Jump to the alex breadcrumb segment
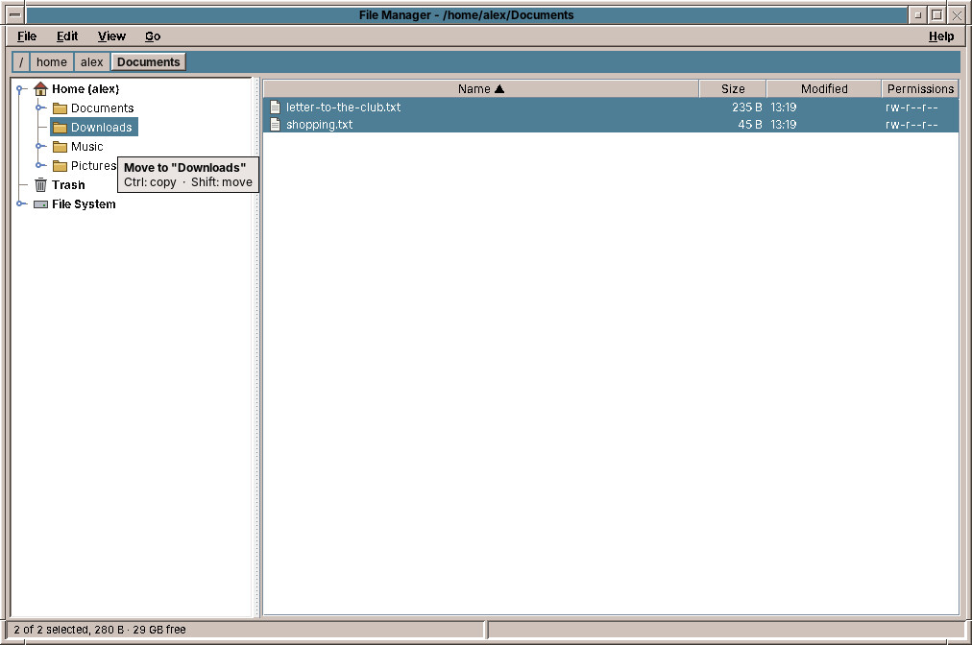Viewport: 972px width, 645px height. 92,62
